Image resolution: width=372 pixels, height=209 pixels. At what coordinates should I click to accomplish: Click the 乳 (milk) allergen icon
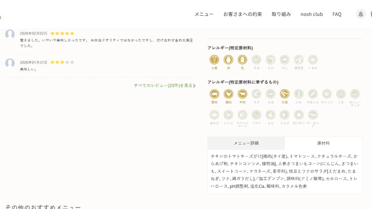click(242, 60)
